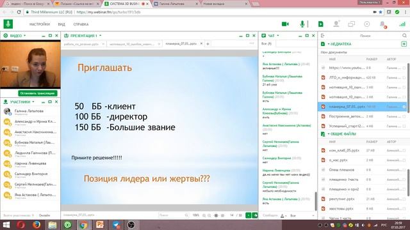Viewport: 410px width, 230px height.
Task: Reload the page in Chrome
Action: pyautogui.click(x=19, y=12)
